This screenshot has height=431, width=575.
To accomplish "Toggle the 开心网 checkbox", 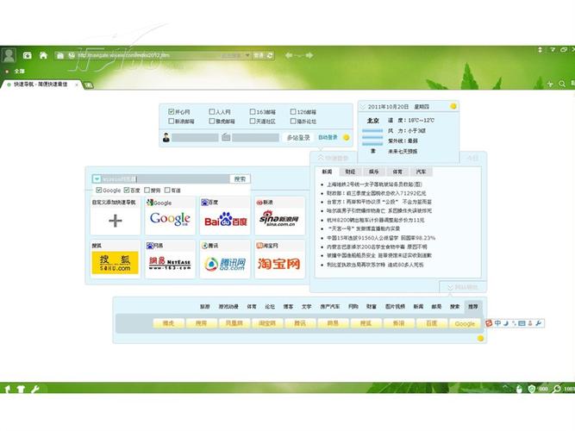I will pos(171,112).
